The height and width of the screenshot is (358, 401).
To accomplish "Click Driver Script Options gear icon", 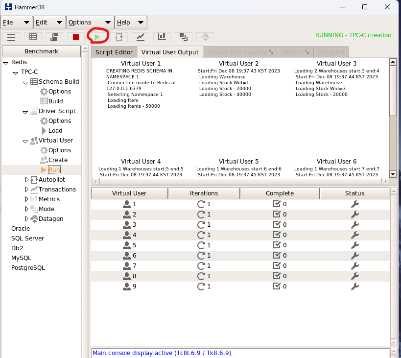I will click(44, 120).
